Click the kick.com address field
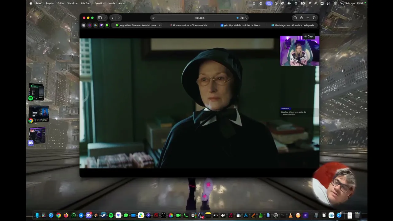 tap(199, 18)
